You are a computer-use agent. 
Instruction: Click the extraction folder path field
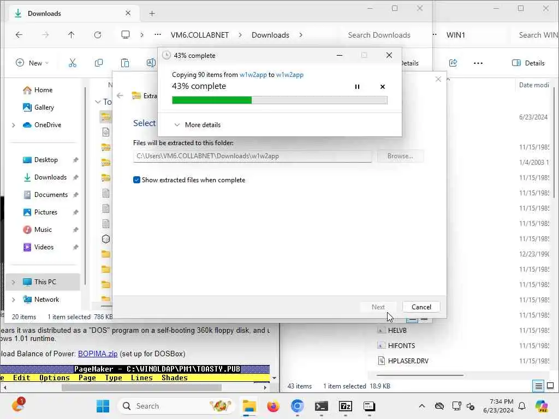252,156
